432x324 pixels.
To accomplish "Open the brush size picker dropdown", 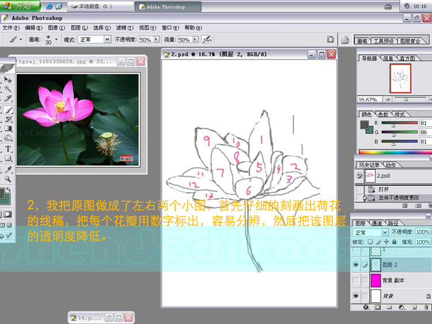I will coord(56,39).
